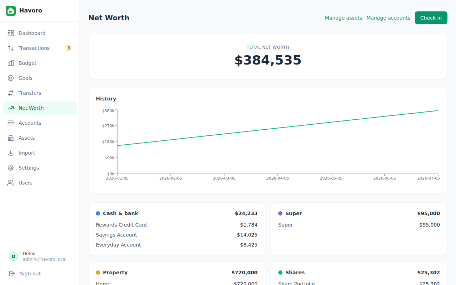
Task: Click the admin@havoro.local email
Action: tap(45, 259)
